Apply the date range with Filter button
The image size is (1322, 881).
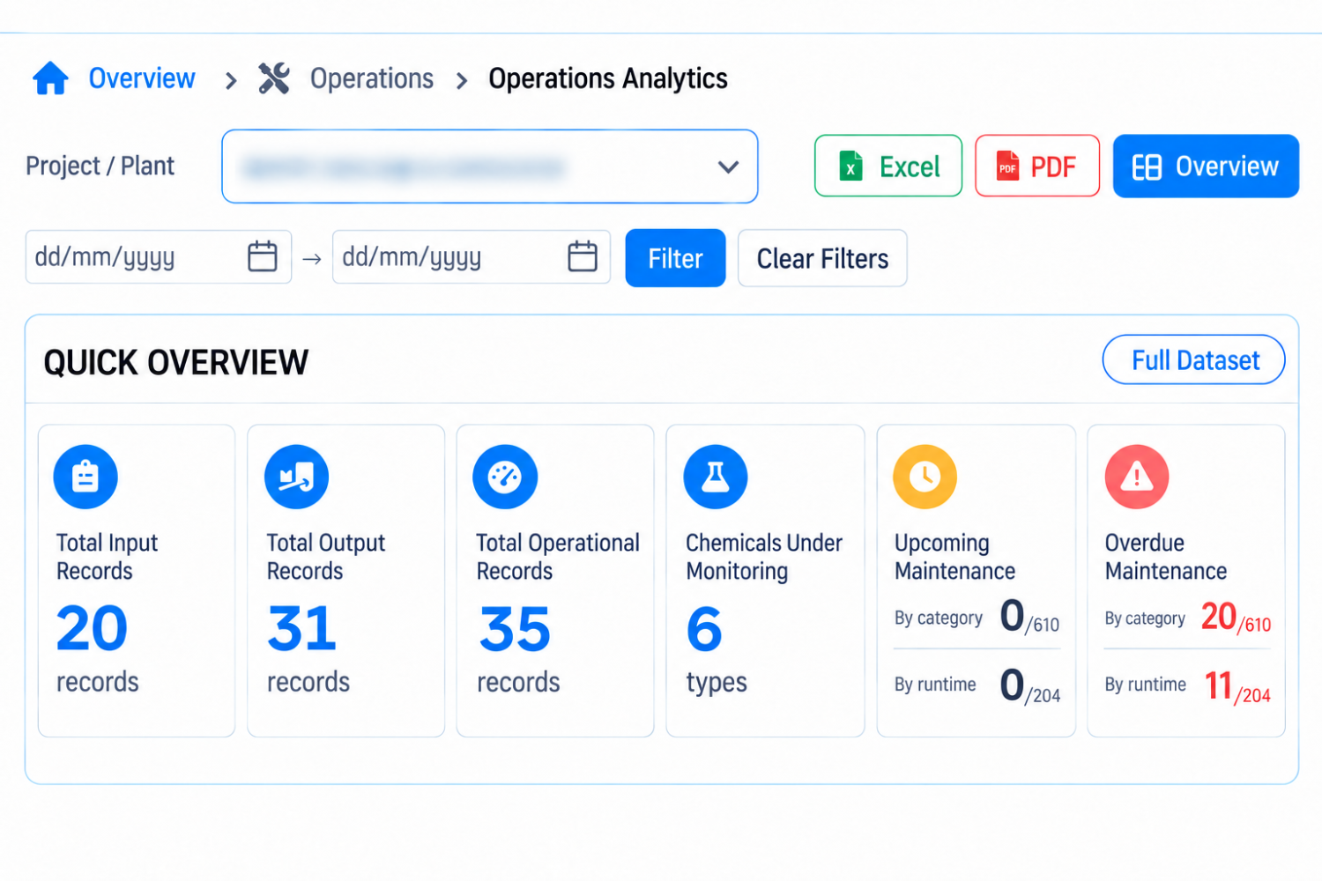pos(675,258)
